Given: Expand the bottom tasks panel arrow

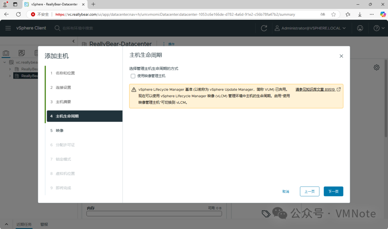Looking at the screenshot, I should coord(6,224).
